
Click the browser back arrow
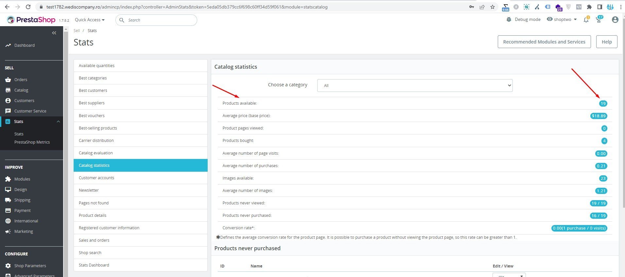[7, 7]
